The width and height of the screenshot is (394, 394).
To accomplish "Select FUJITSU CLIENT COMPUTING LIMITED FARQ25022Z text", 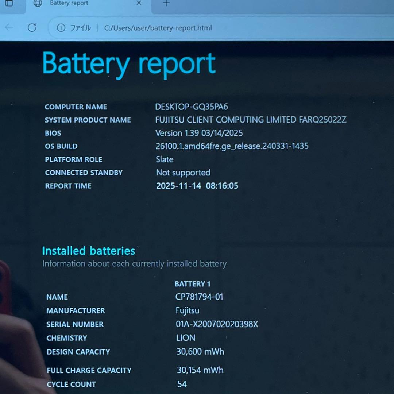I will point(251,120).
